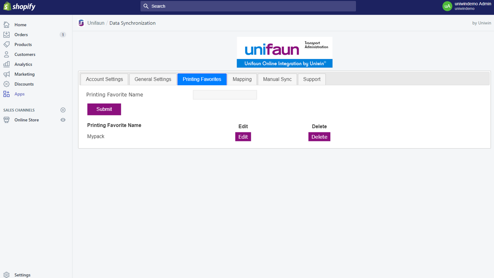Screen dimensions: 494x278
Task: Click the 'Printing Favorite Name' field label
Action: 115,95
